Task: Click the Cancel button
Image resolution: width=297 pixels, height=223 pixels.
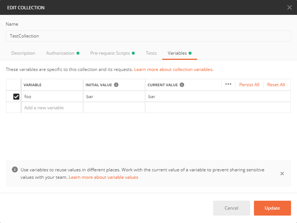Action: pos(231,208)
